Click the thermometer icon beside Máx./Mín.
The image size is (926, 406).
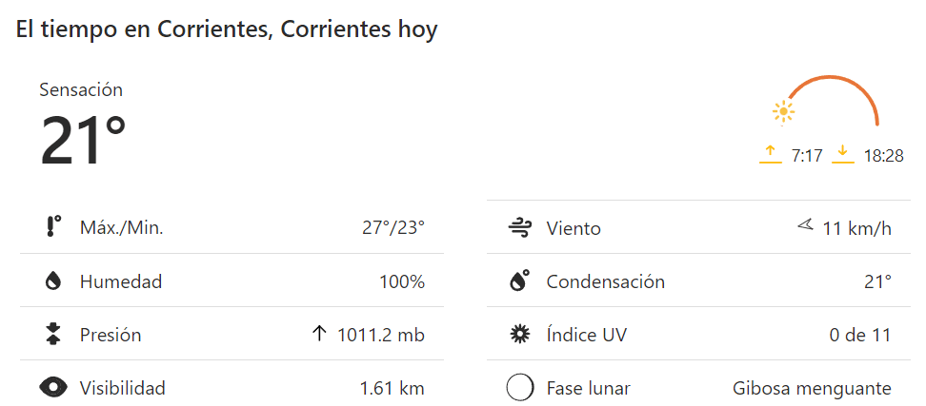tap(53, 227)
